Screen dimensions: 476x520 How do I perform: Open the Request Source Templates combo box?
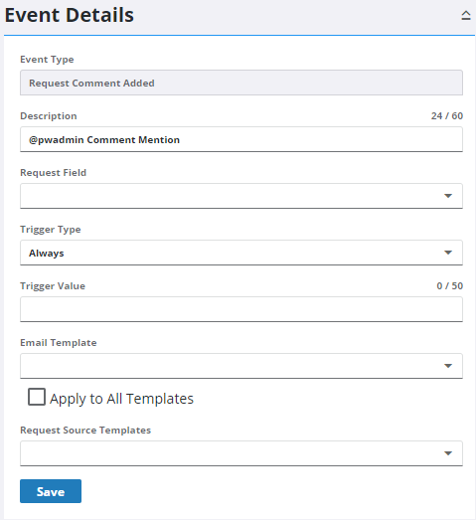[241, 453]
